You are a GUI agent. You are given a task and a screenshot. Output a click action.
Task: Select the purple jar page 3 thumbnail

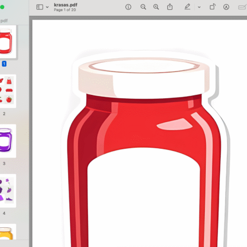[x=7, y=141]
